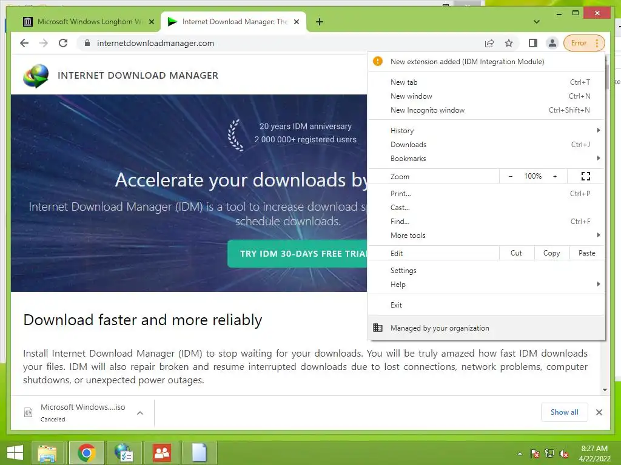Open Settings from the menu
621x465 pixels.
pyautogui.click(x=486, y=271)
